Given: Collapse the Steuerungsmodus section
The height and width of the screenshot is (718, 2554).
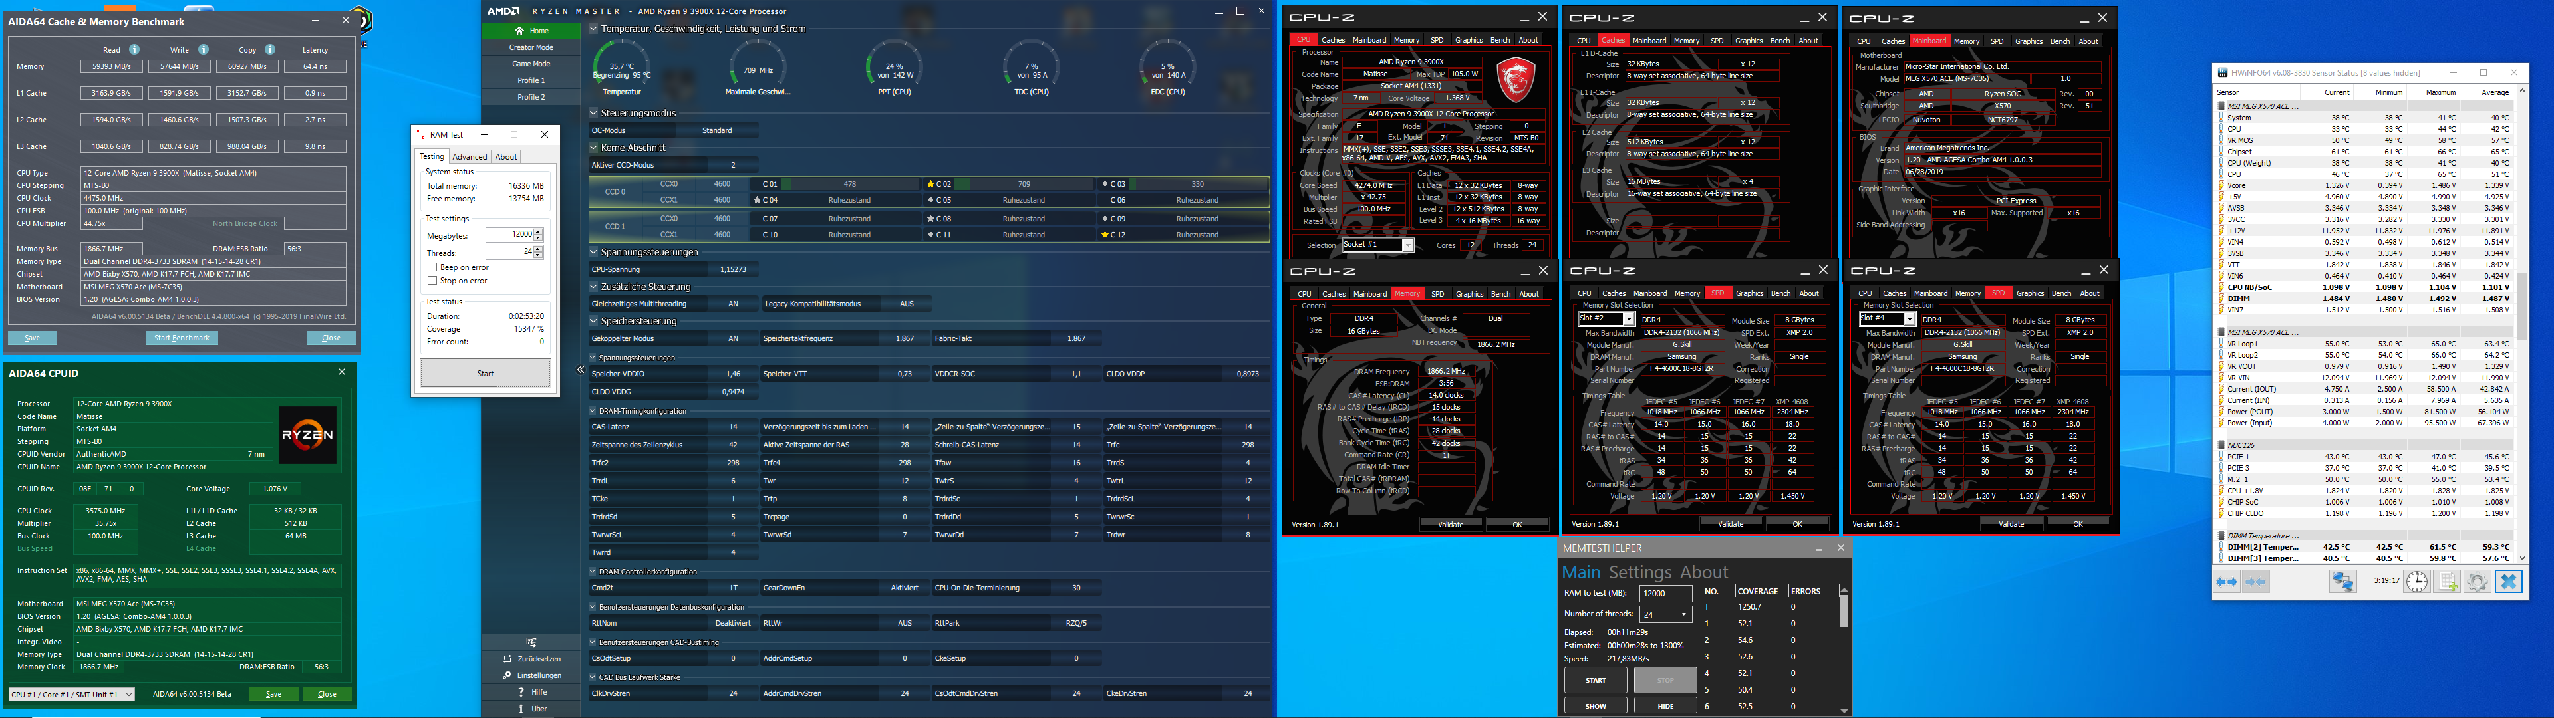Looking at the screenshot, I should click(594, 113).
